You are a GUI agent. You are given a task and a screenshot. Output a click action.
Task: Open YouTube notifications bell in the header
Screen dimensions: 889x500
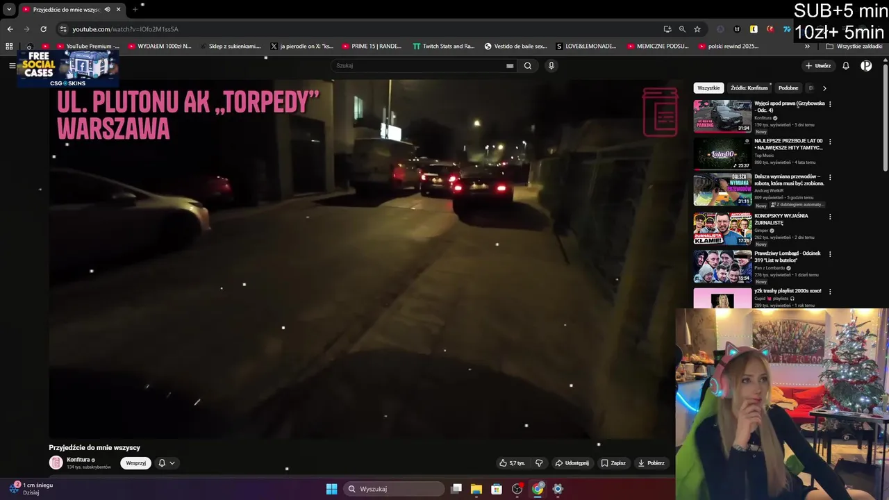pos(846,66)
